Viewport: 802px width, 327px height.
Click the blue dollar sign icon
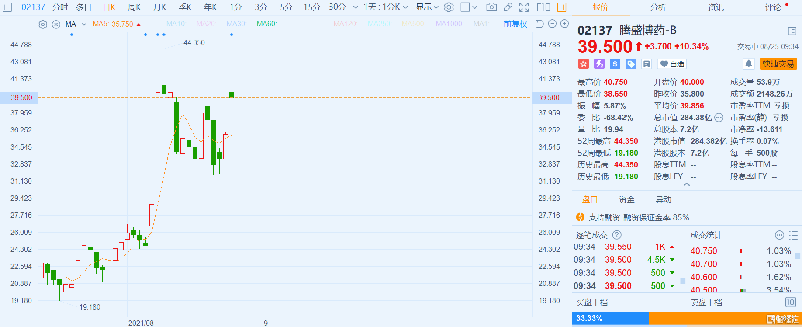point(615,64)
